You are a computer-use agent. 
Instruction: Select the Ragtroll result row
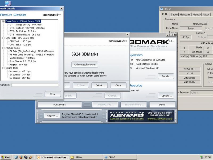pyautogui.click(x=18, y=65)
